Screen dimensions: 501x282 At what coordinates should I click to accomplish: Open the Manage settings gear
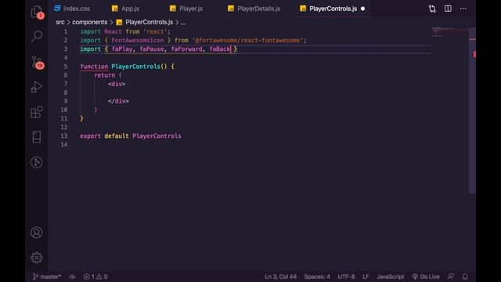click(x=37, y=258)
